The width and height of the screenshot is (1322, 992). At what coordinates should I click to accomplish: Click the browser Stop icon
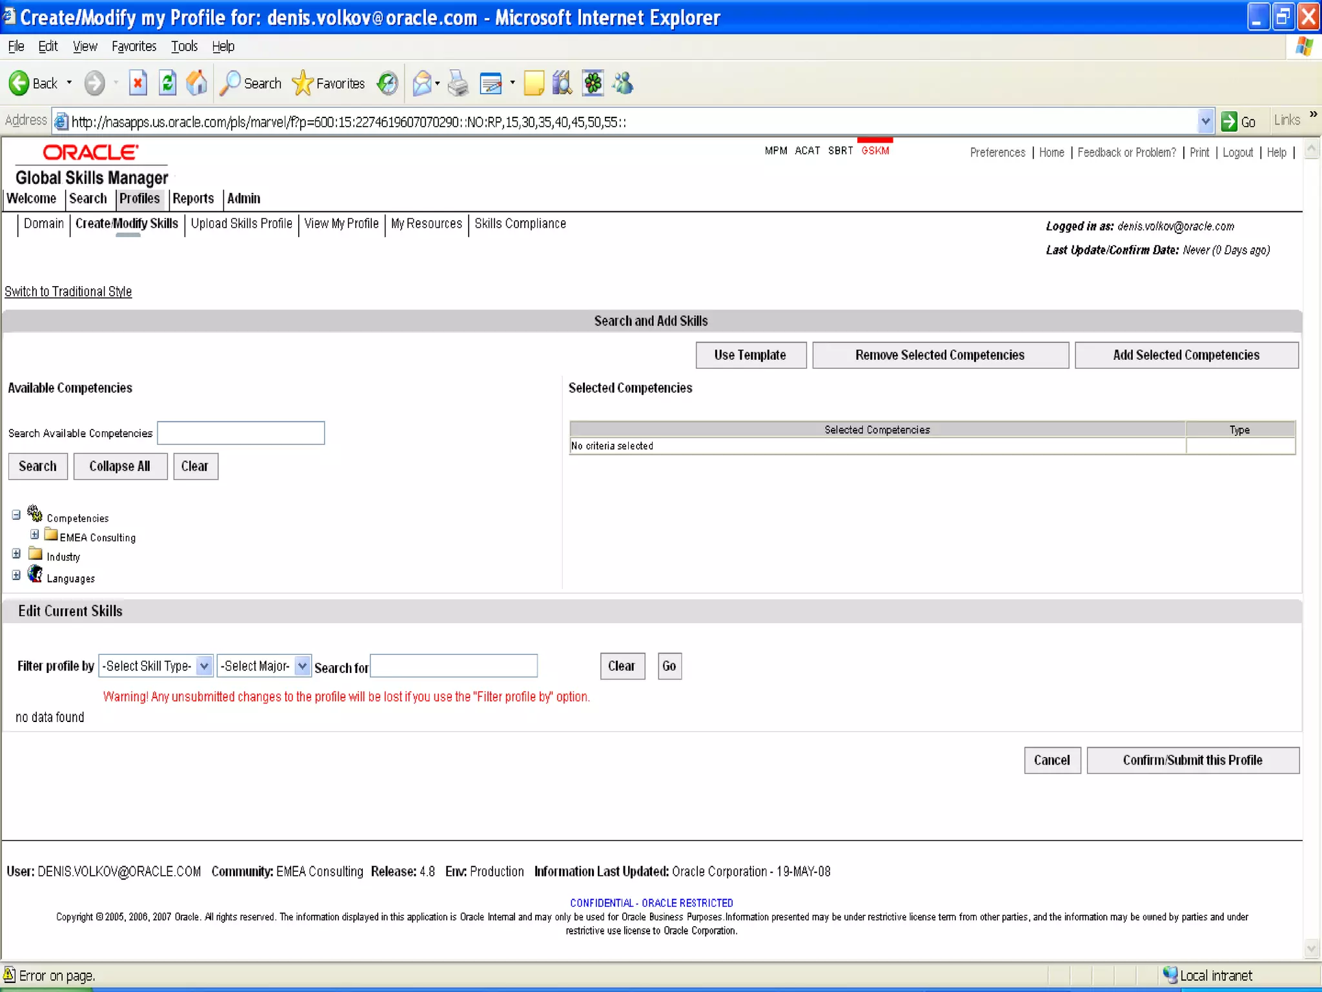click(x=137, y=83)
